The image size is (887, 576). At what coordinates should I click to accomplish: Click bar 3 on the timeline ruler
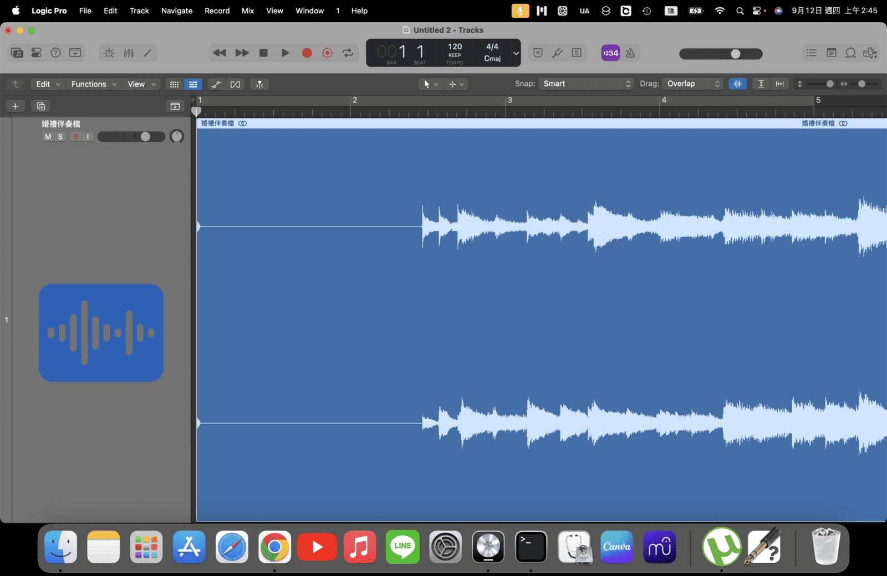[509, 100]
